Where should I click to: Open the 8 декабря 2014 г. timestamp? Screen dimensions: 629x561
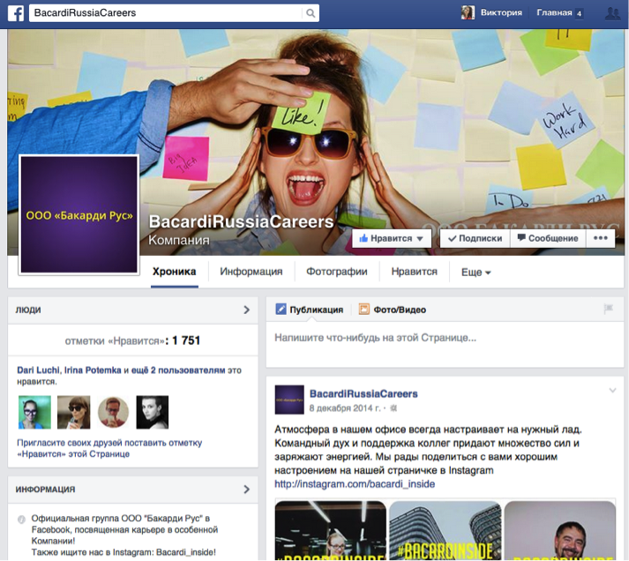(345, 408)
